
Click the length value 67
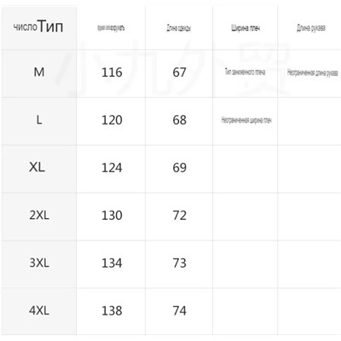179,72
